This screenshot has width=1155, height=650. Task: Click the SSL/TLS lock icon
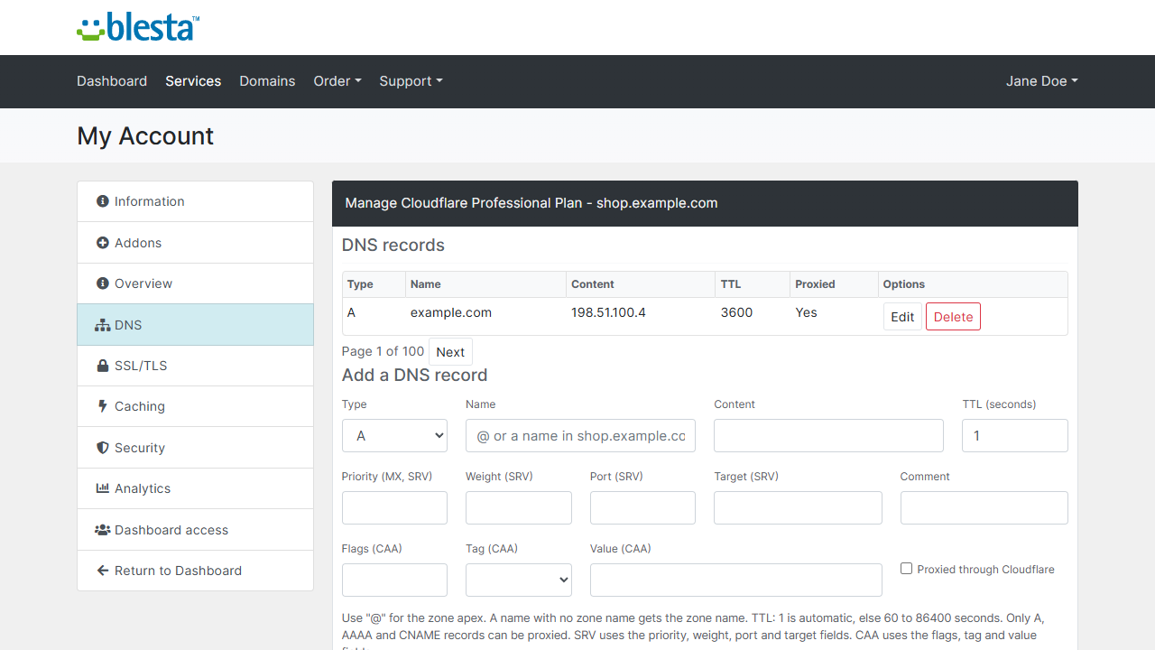tap(103, 366)
